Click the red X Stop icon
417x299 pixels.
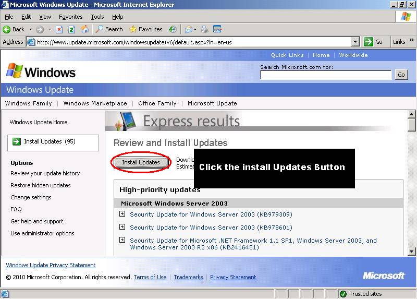point(59,29)
